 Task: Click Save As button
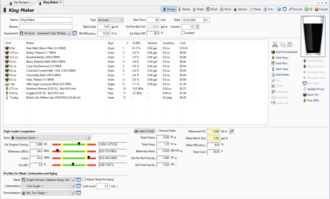tap(295, 9)
